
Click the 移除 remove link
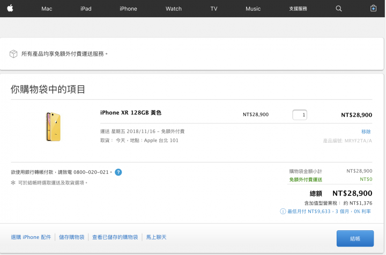pyautogui.click(x=366, y=132)
